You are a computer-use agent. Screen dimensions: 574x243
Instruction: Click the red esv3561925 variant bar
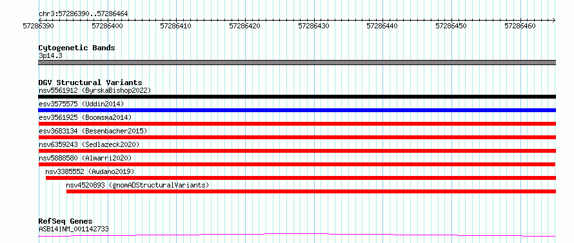pos(297,124)
